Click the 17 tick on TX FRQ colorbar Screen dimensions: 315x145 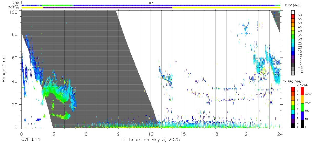pyautogui.click(x=297, y=91)
